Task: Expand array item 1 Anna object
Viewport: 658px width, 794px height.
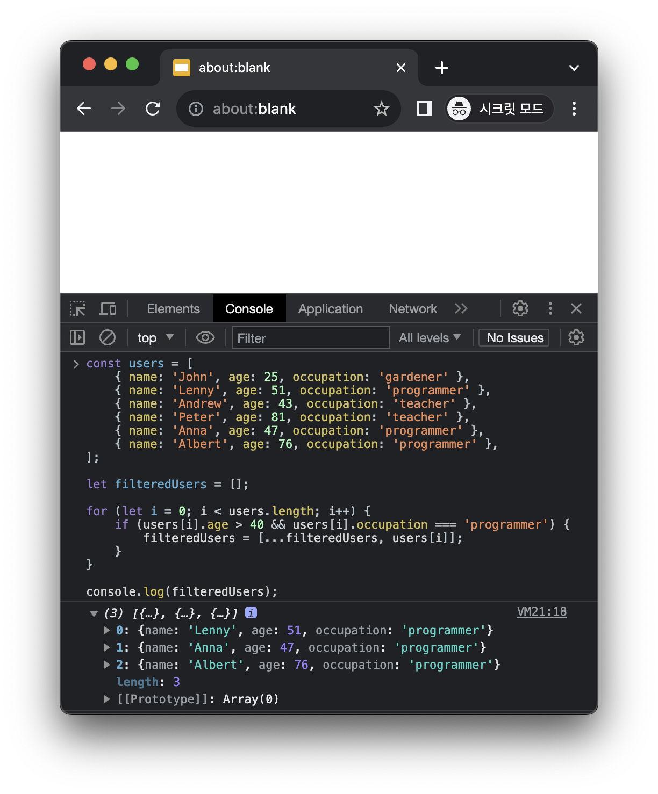Action: [x=107, y=647]
